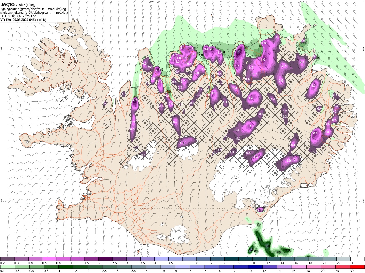Click palest green rainfall swatch between 0.1 and 0.3
This screenshot has height=273, width=365.
tap(7, 267)
